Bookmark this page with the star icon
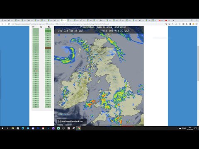 tap(180, 24)
